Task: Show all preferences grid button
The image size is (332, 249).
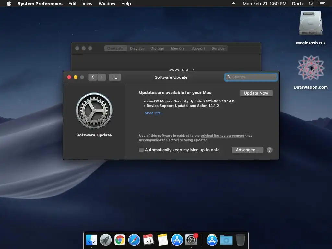Action: (x=114, y=77)
